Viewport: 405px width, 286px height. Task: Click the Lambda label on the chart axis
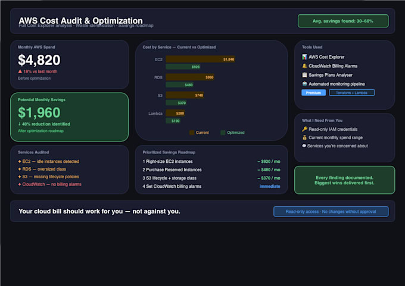155,114
